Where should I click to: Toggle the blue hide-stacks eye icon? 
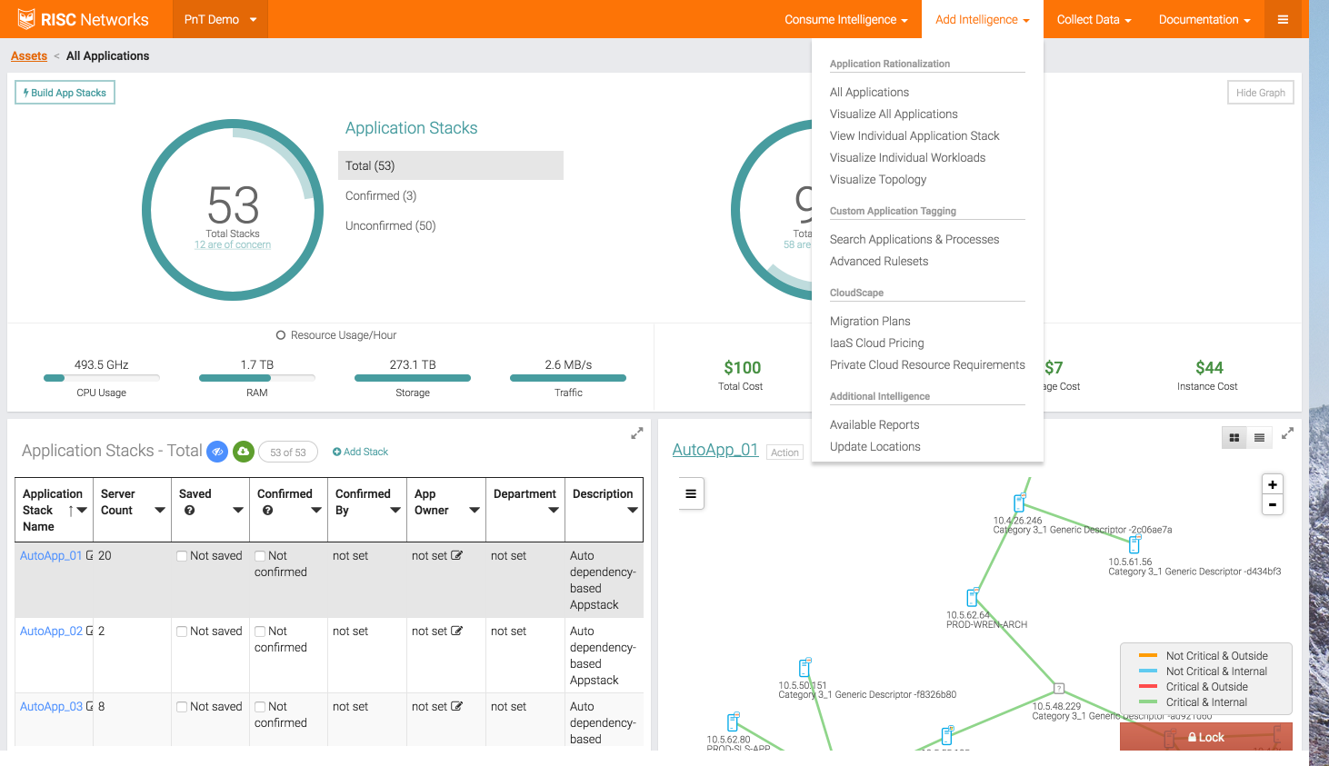217,452
